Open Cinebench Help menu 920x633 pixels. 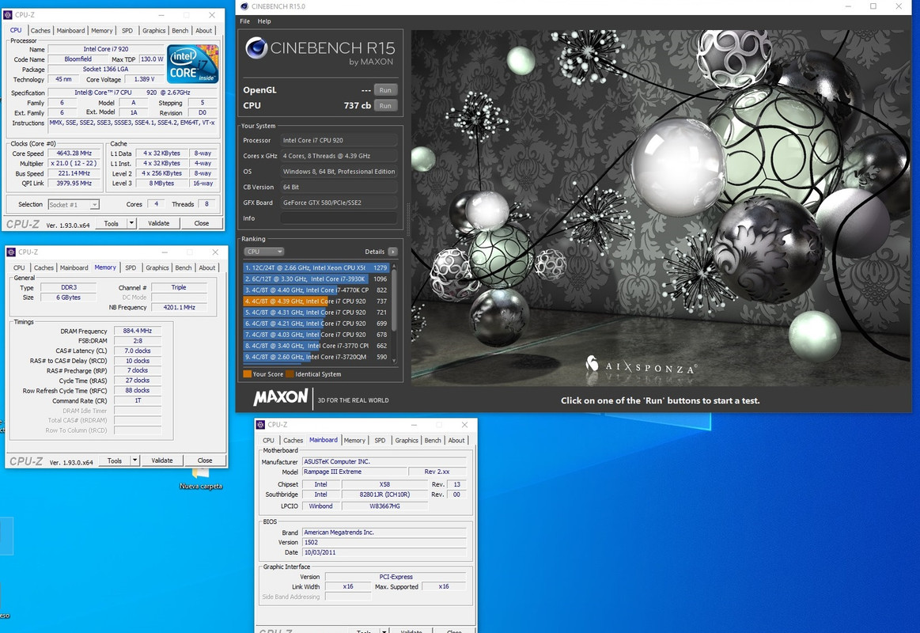pos(264,21)
